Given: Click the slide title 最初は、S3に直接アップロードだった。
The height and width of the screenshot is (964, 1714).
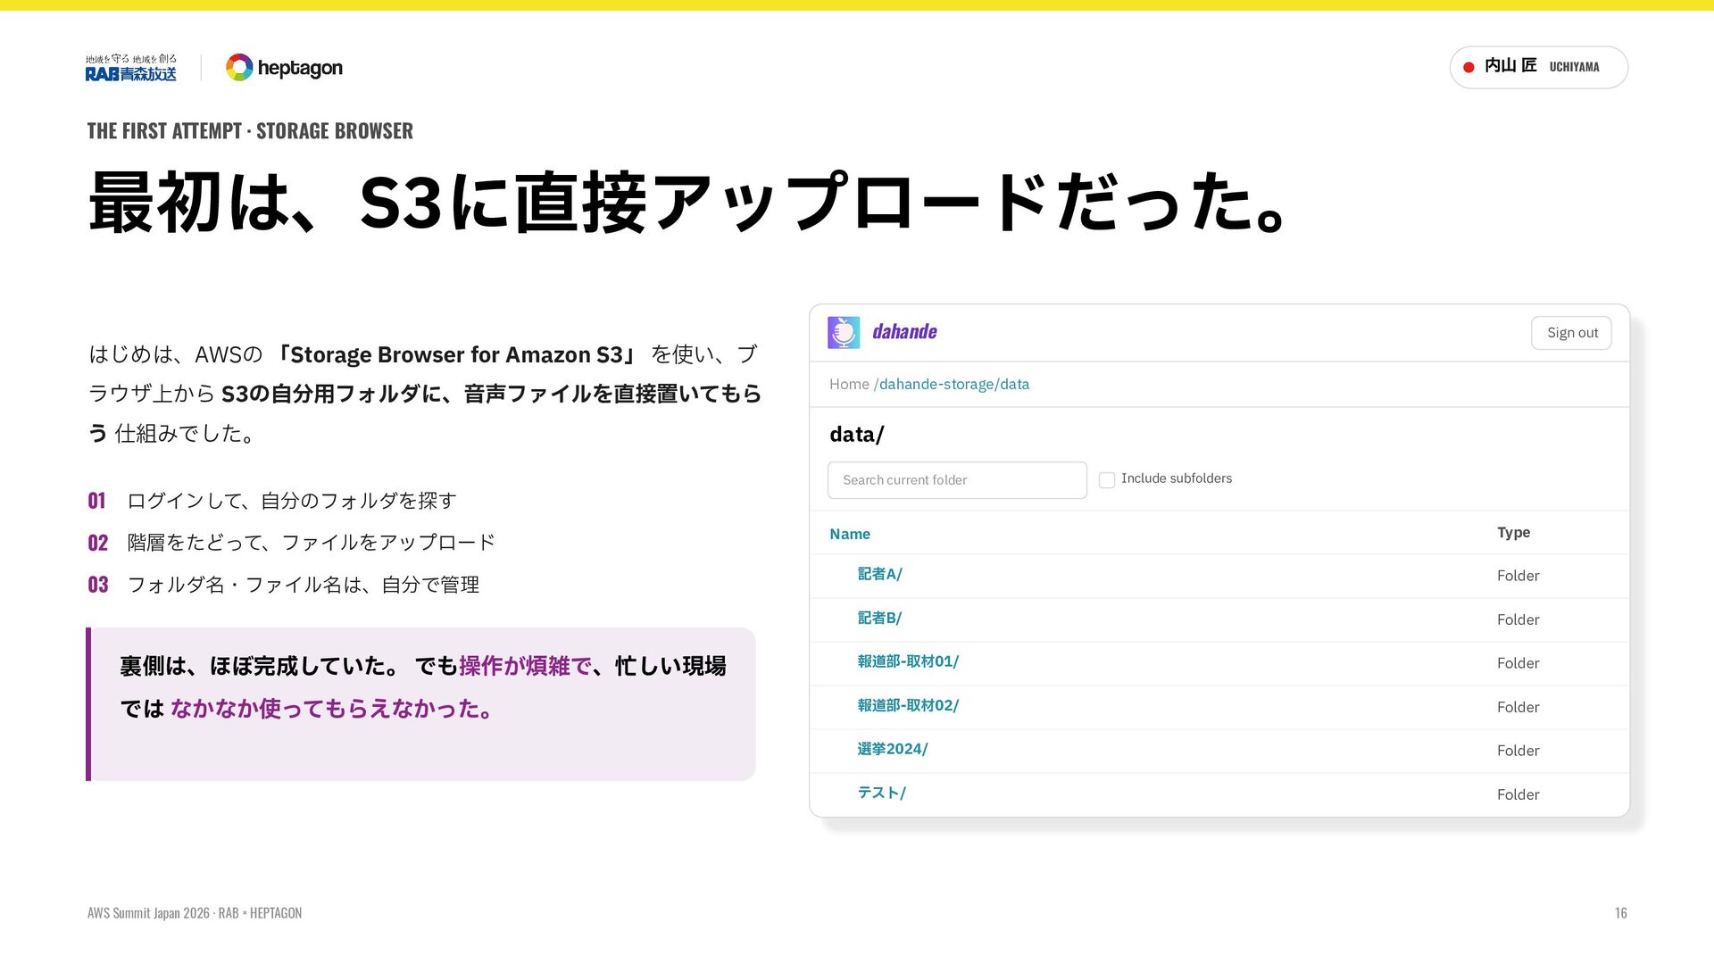Looking at the screenshot, I should (687, 203).
